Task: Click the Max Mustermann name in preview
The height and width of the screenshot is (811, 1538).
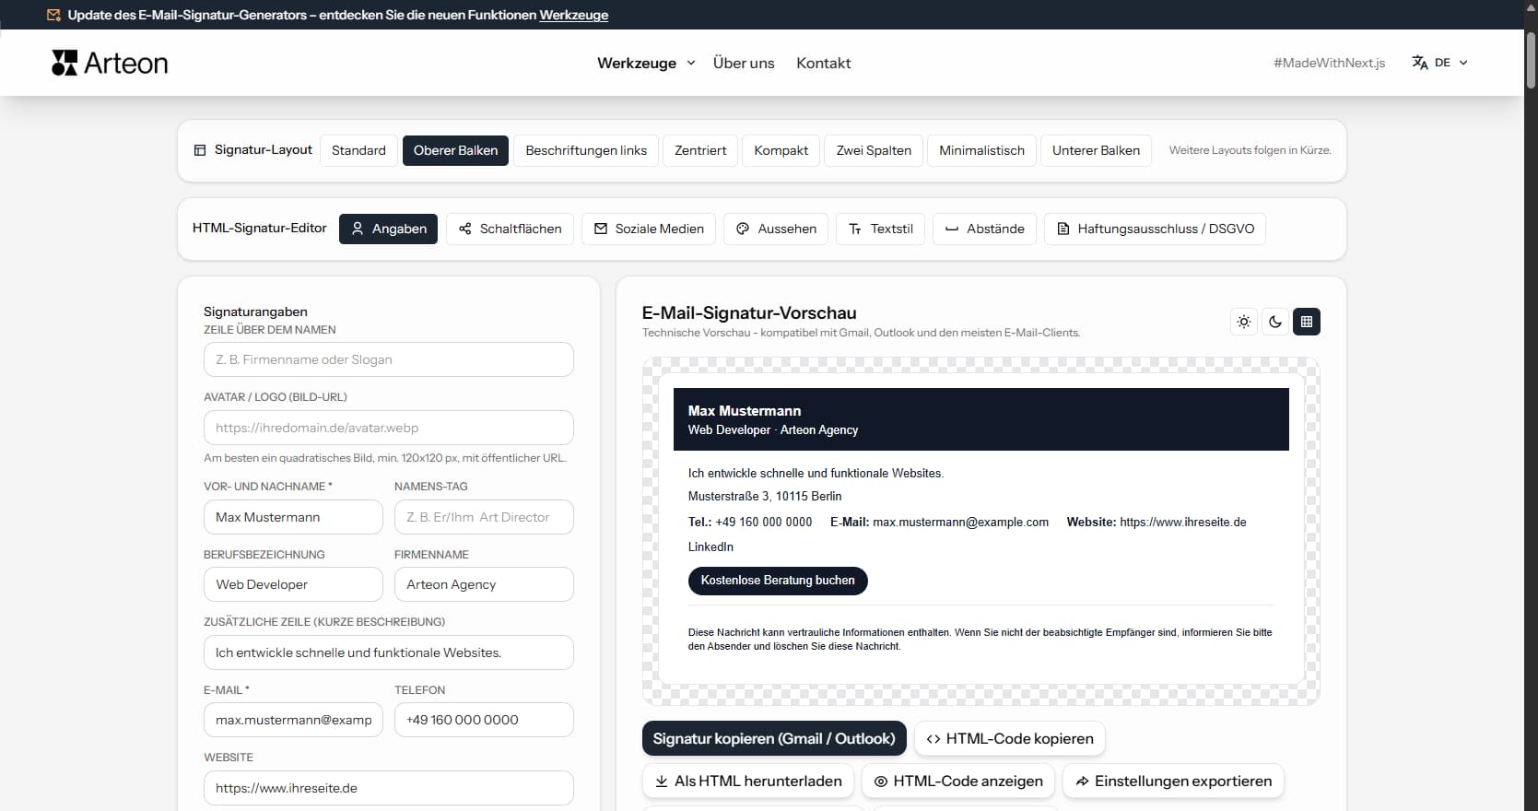Action: (x=744, y=411)
